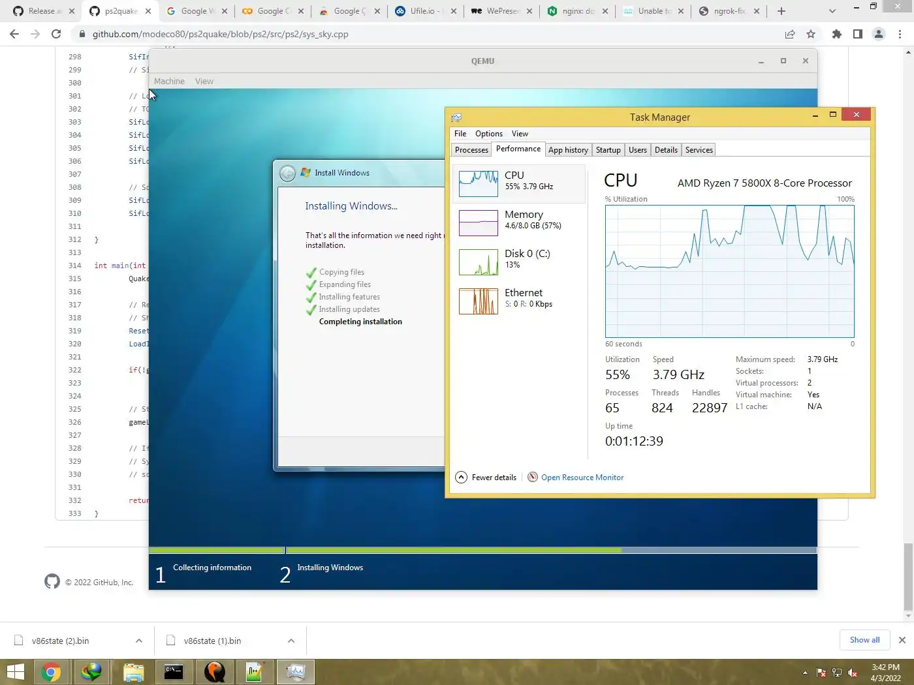Select the Ethernet performance item
Screen dimensions: 914x685
pos(518,301)
